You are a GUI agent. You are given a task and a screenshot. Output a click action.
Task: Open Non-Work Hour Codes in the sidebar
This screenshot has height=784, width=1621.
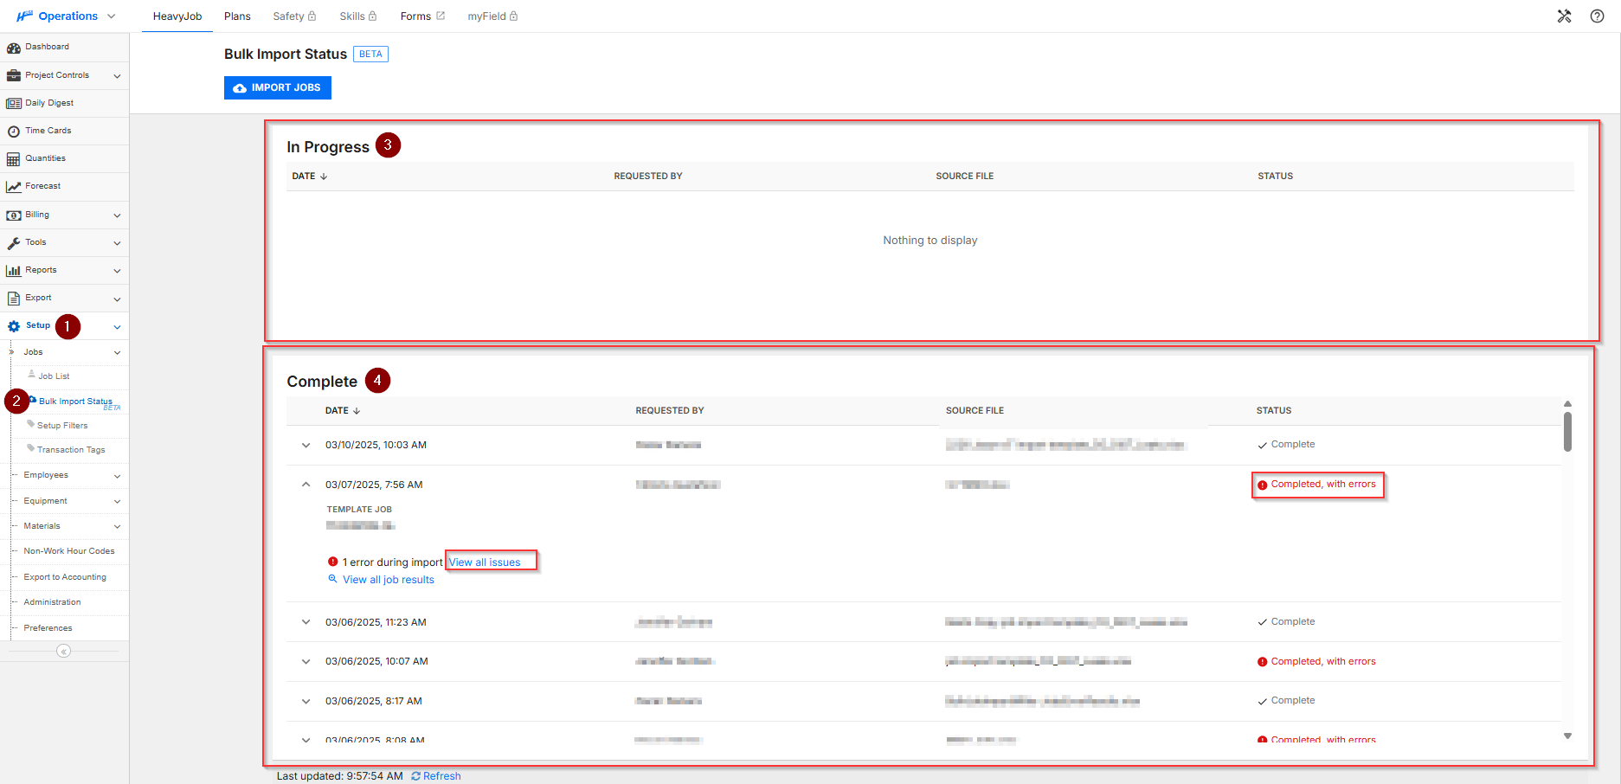tap(69, 551)
